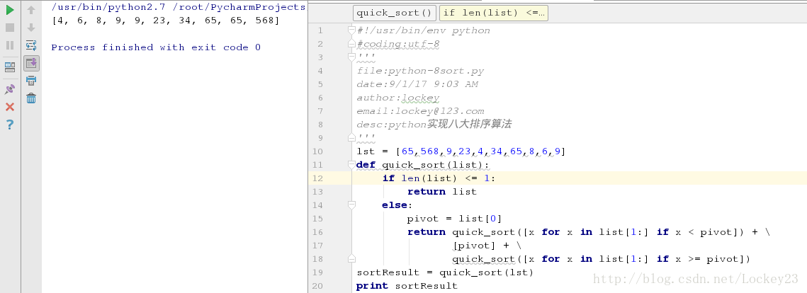Viewport: 807px width, 293px height.
Task: Pin the run tab with the pin icon
Action: click(x=10, y=89)
